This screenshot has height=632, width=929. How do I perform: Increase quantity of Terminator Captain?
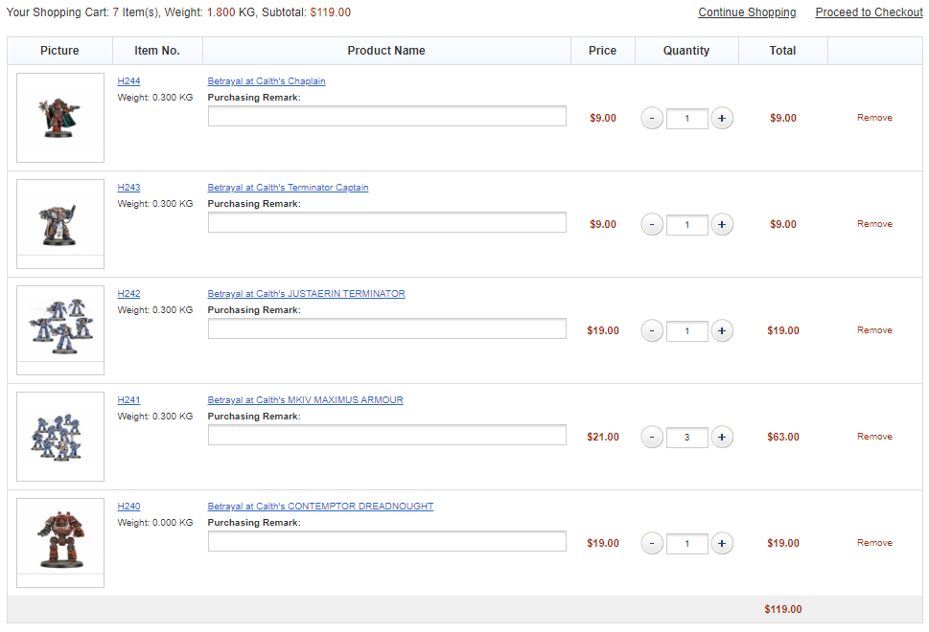[x=722, y=224]
